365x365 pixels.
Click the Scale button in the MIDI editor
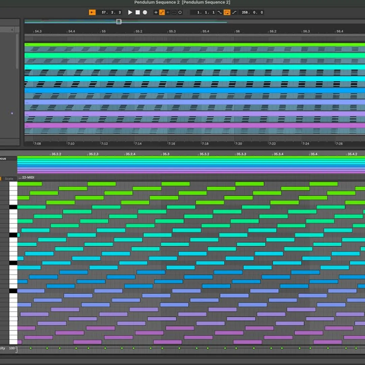(9, 178)
